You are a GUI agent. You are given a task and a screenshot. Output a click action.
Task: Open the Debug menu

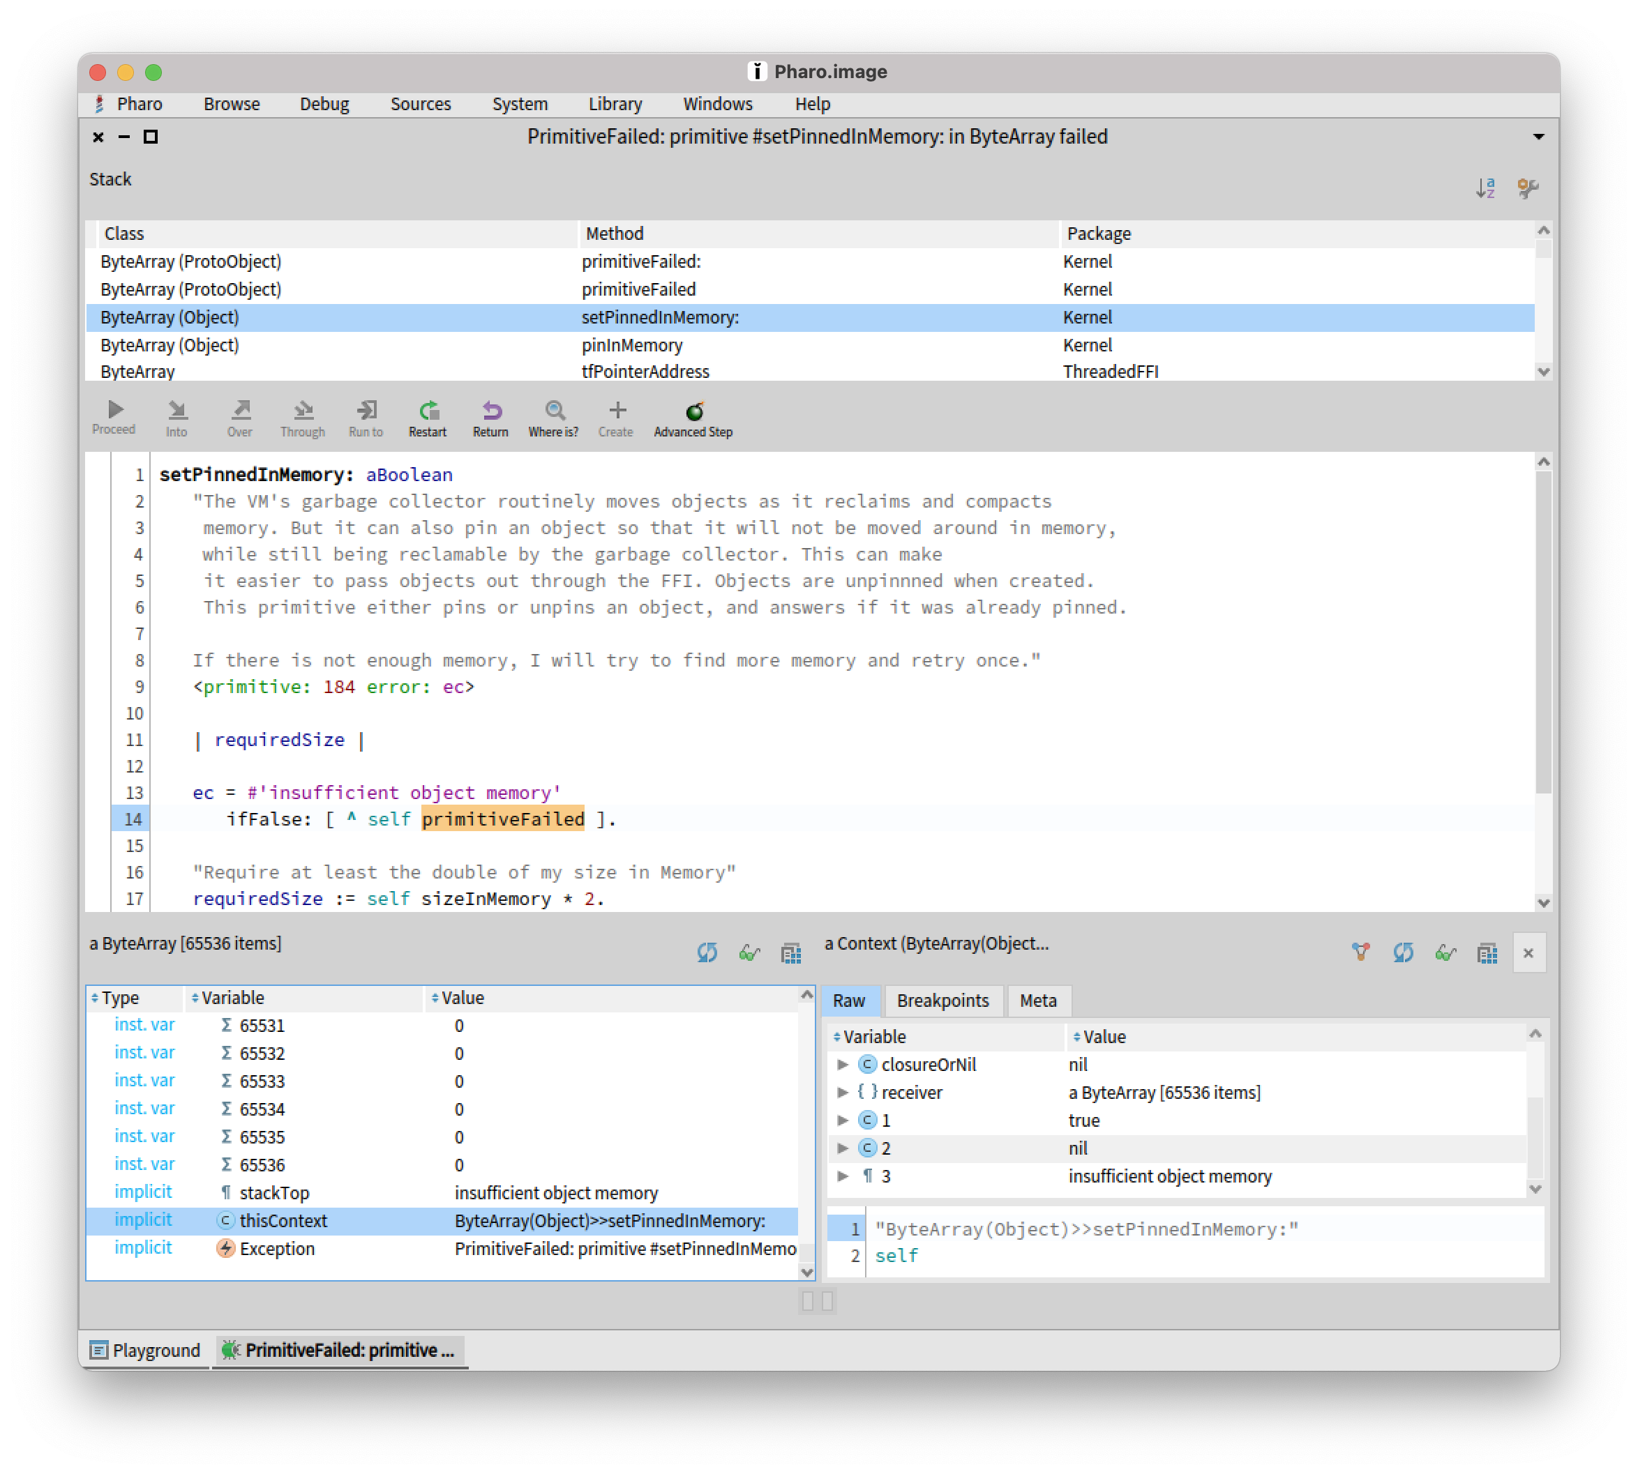(324, 104)
